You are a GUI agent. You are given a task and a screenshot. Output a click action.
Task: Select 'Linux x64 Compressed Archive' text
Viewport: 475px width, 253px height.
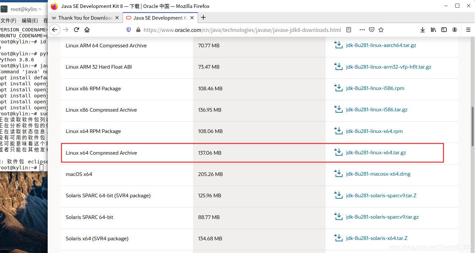pyautogui.click(x=101, y=153)
